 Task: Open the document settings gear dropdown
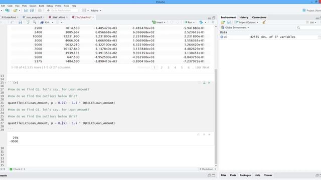[x=59, y=22]
